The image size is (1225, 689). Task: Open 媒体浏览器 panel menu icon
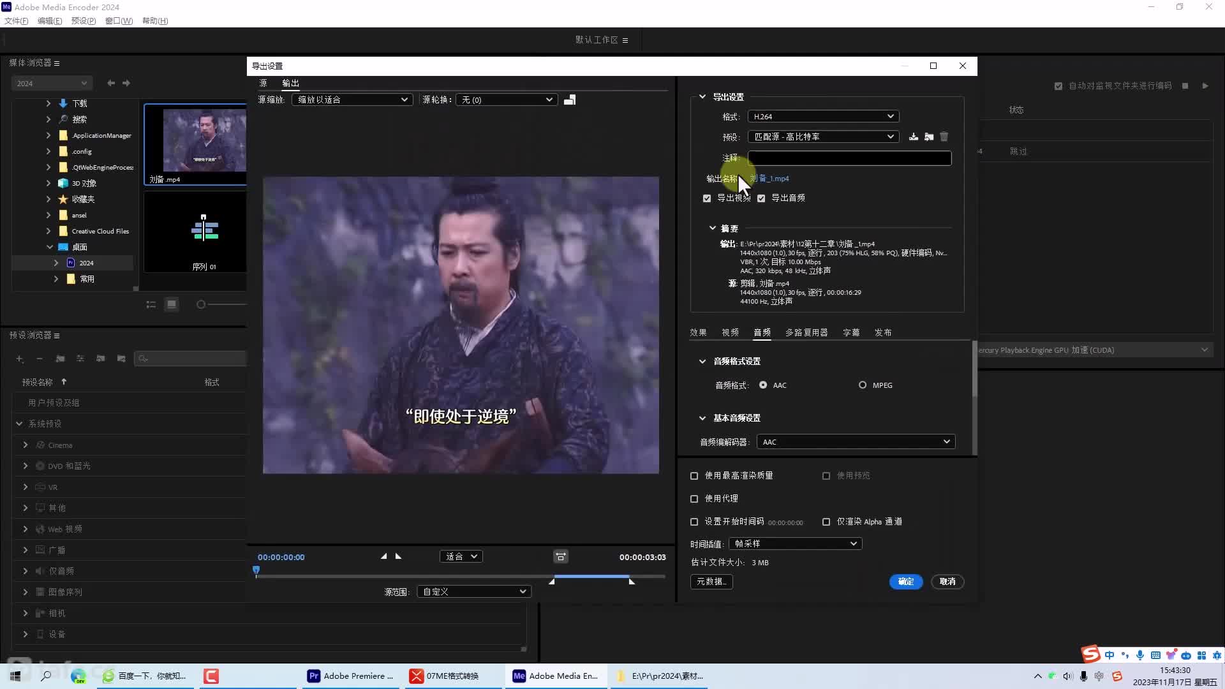(x=57, y=63)
